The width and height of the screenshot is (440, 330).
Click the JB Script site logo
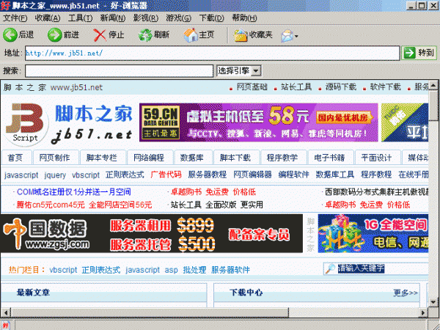[26, 123]
